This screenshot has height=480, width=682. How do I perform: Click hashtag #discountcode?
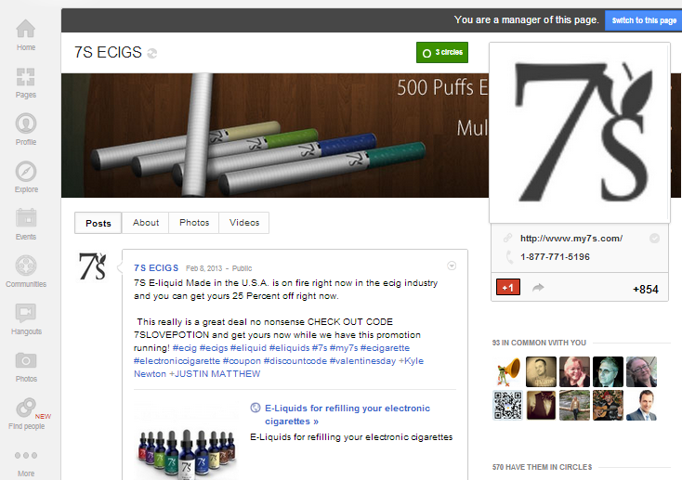point(295,361)
